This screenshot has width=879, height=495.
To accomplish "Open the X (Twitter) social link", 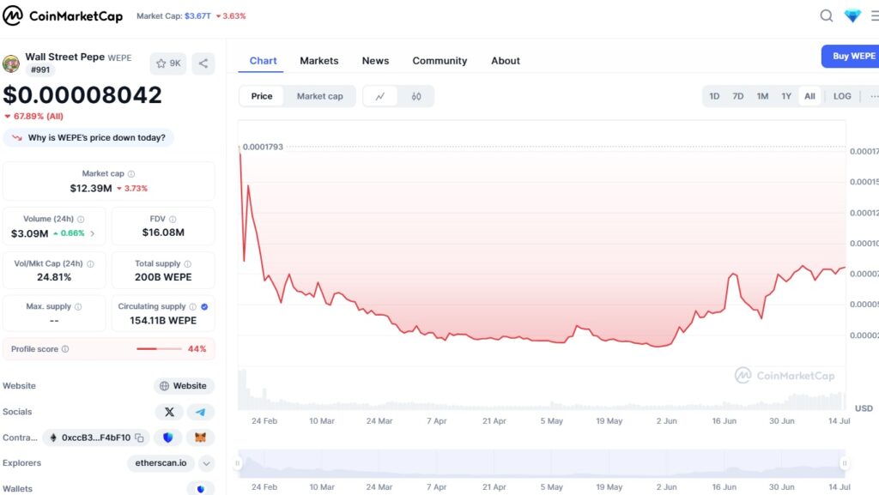I will click(169, 412).
